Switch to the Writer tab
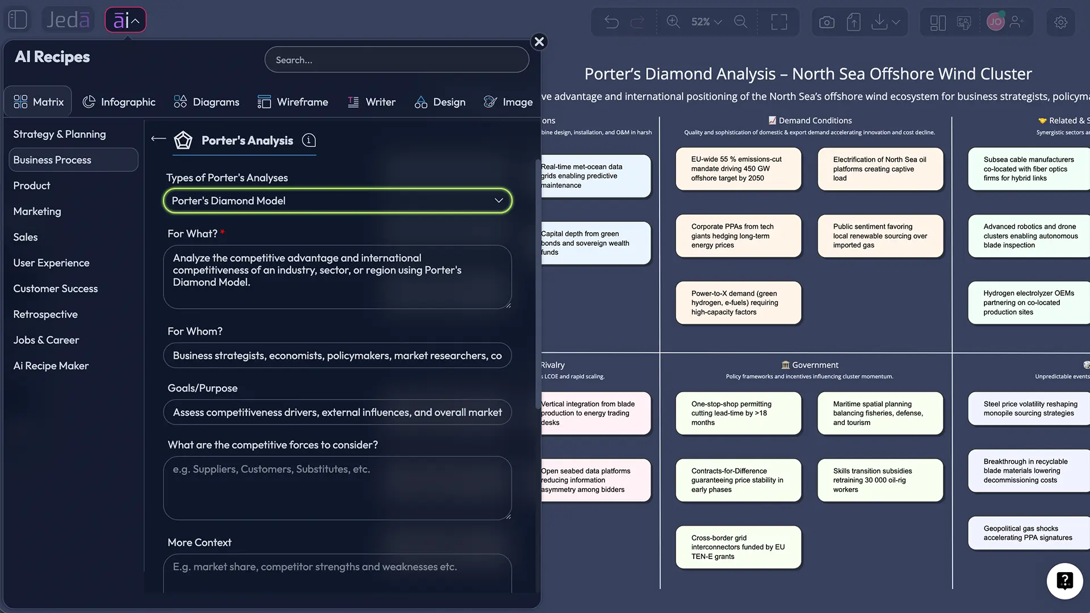Viewport: 1090px width, 613px height. (372, 102)
